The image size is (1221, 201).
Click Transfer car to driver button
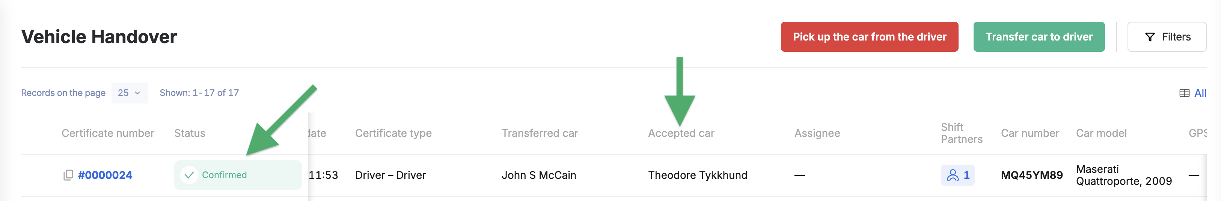[x=1039, y=37]
